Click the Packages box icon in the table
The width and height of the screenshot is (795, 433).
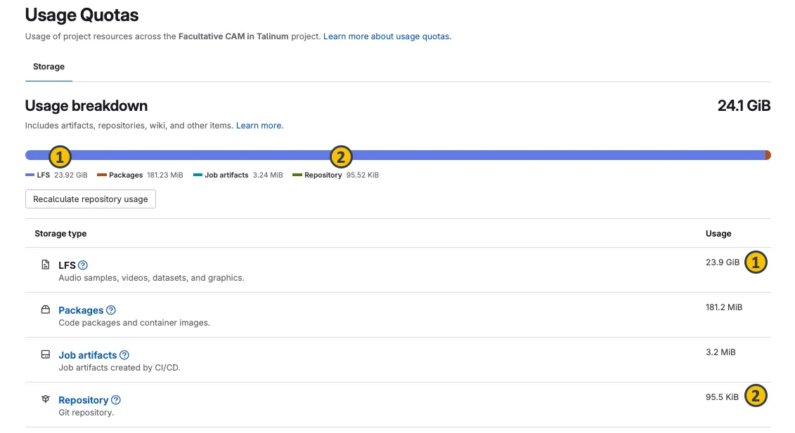pos(46,310)
